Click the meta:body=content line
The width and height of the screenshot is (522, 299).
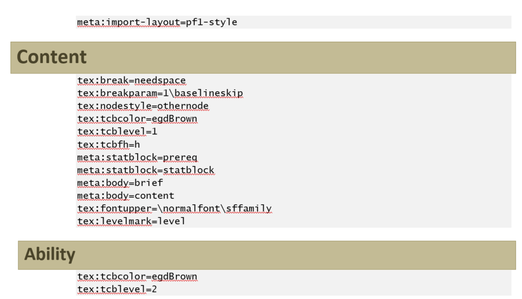point(125,196)
